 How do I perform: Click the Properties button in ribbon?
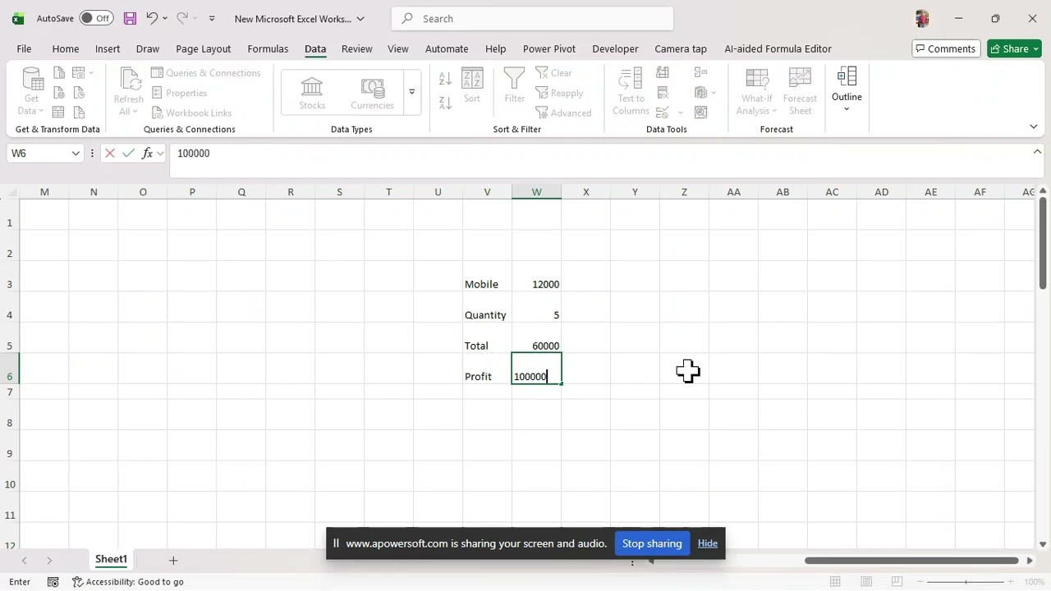(x=179, y=93)
